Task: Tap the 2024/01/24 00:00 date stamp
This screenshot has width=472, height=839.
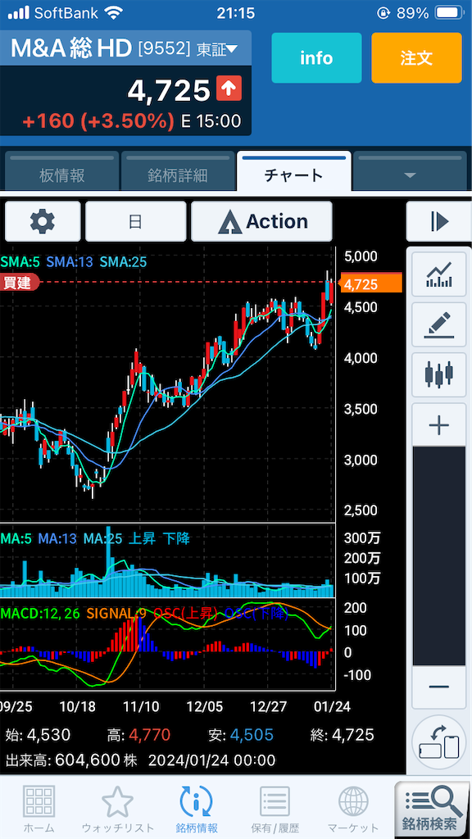Action: tap(212, 760)
